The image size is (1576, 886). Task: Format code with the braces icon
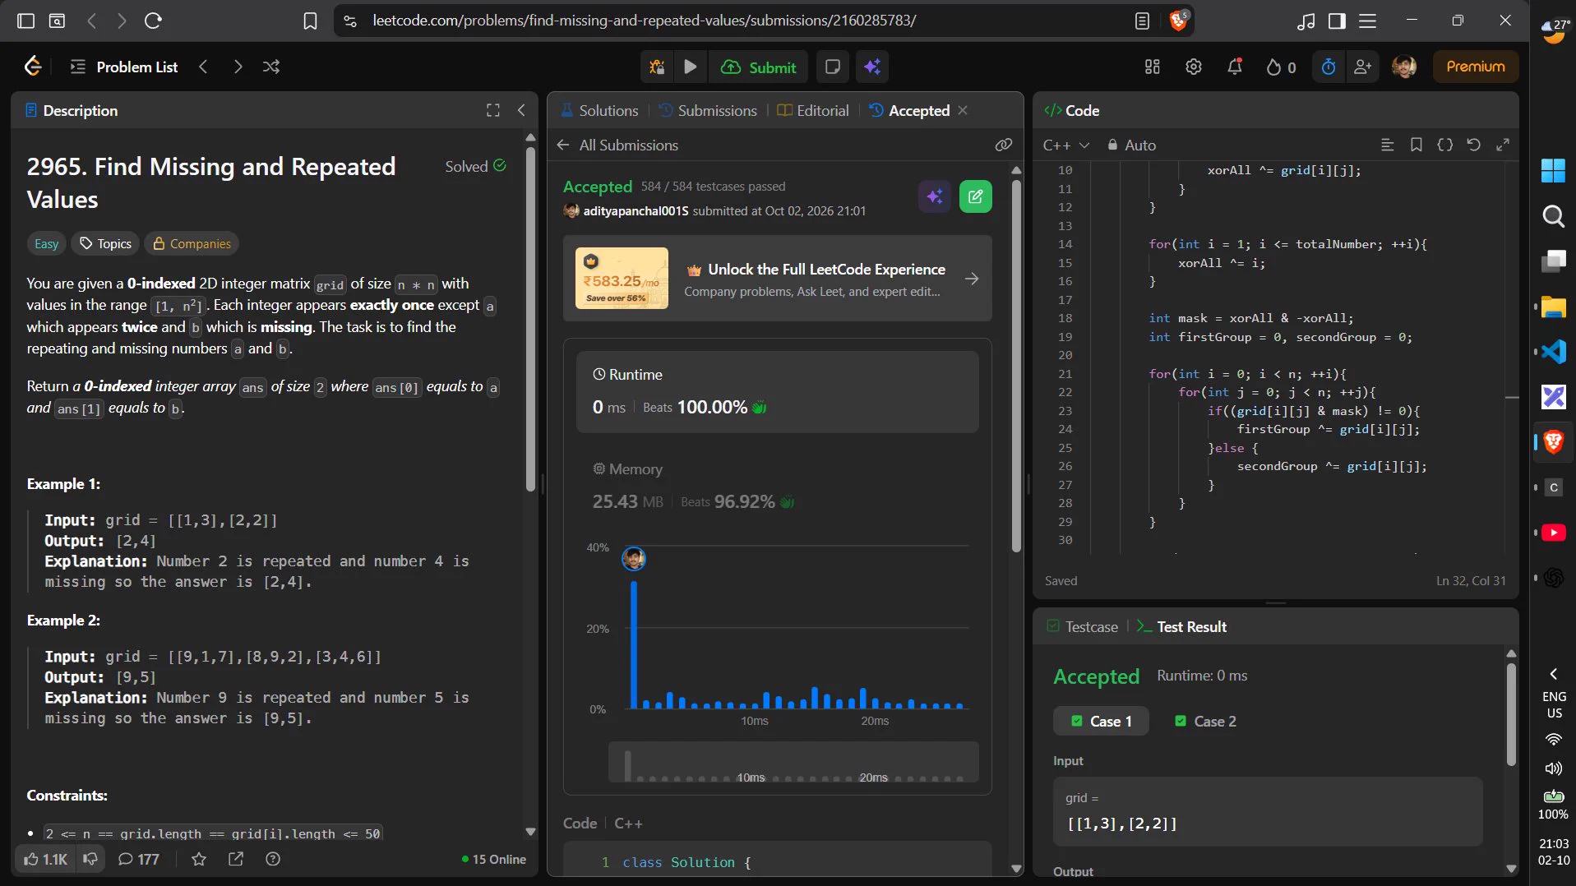click(1444, 145)
